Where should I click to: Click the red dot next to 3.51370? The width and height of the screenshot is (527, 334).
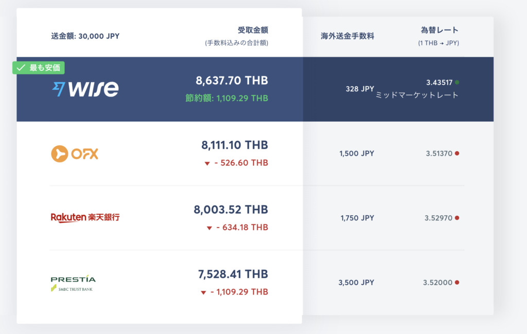coord(457,154)
